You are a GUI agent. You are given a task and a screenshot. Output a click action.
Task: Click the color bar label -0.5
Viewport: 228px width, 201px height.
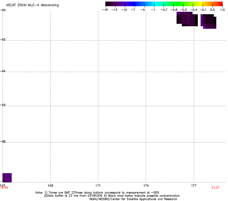[x=183, y=10]
